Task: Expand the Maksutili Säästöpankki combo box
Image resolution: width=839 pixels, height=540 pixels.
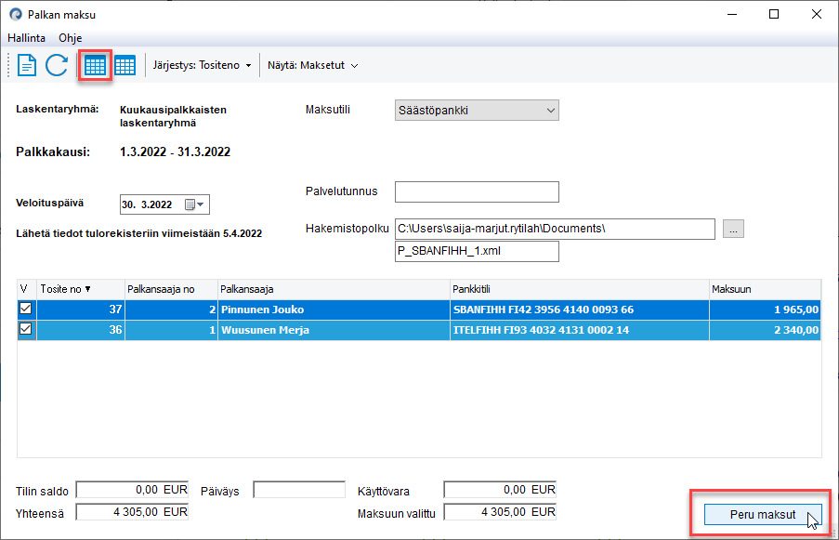Action: 477,111
